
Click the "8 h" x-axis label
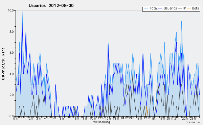77,119
